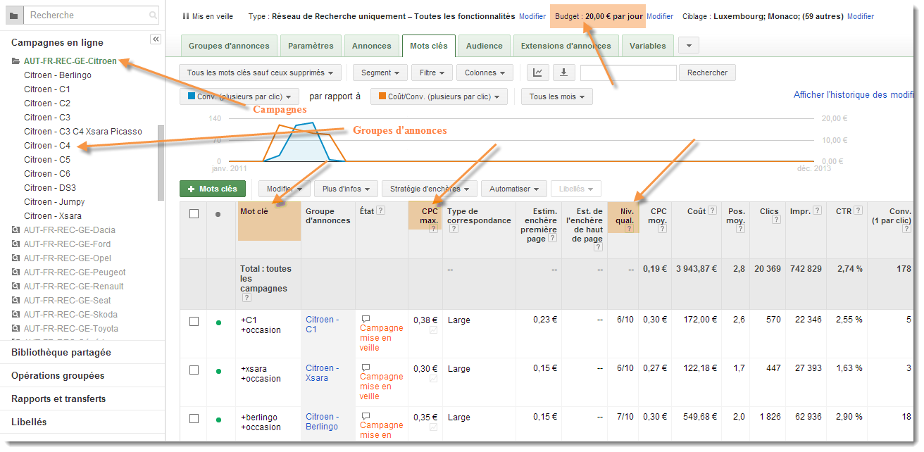Tick the checkbox for +berlingo +occasion keyword
This screenshot has width=924, height=452.
[194, 418]
